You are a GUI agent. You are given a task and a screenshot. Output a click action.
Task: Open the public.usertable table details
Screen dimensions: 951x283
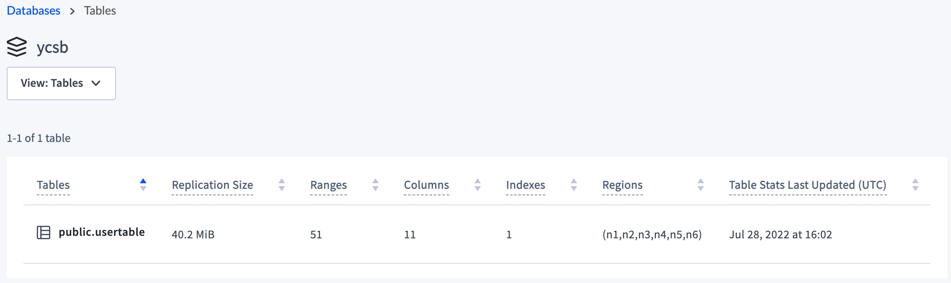pyautogui.click(x=102, y=232)
